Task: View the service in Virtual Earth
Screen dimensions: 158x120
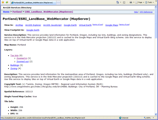Action: pyautogui.click(x=85, y=25)
